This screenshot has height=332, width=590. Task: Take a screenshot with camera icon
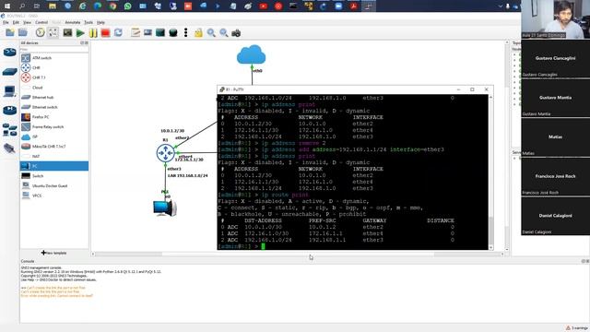236,33
